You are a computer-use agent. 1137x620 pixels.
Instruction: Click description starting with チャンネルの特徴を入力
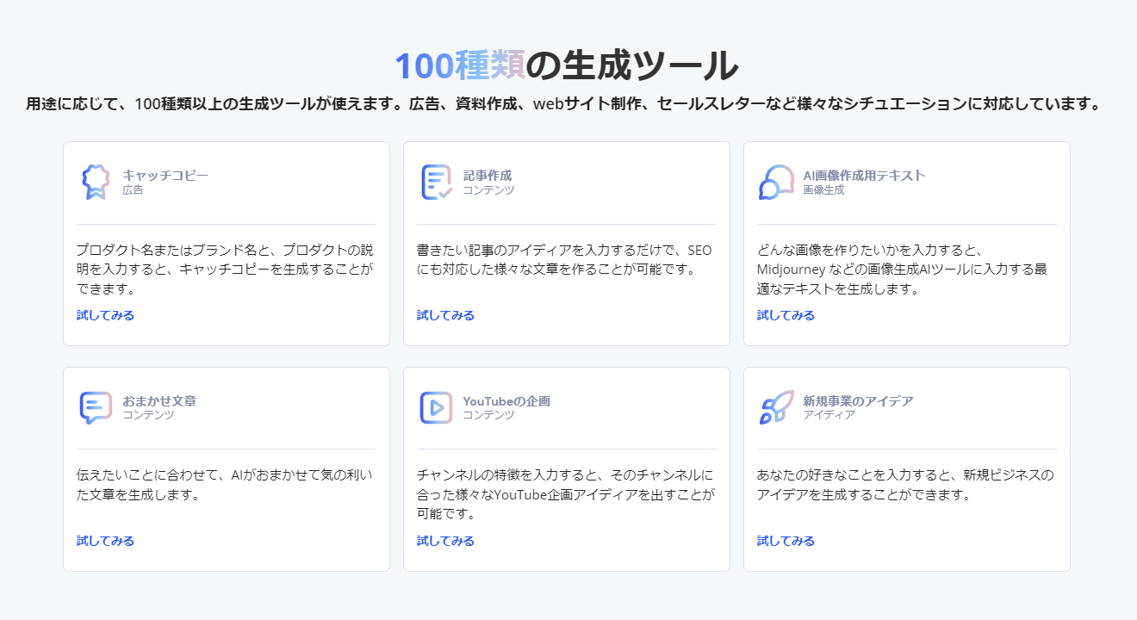click(x=566, y=494)
